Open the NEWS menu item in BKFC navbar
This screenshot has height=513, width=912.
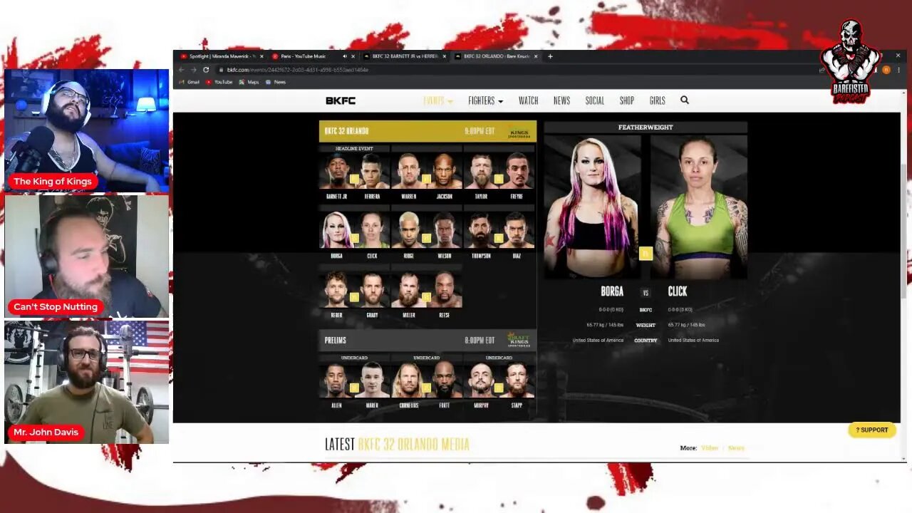(x=561, y=100)
